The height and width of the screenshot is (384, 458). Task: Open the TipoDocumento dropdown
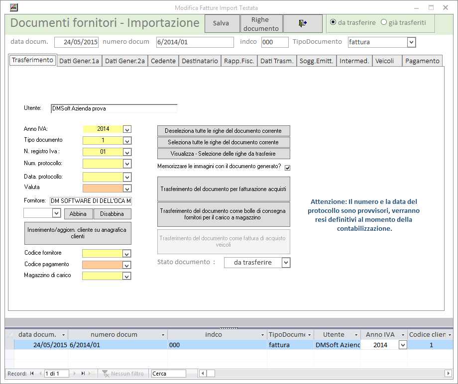click(411, 42)
